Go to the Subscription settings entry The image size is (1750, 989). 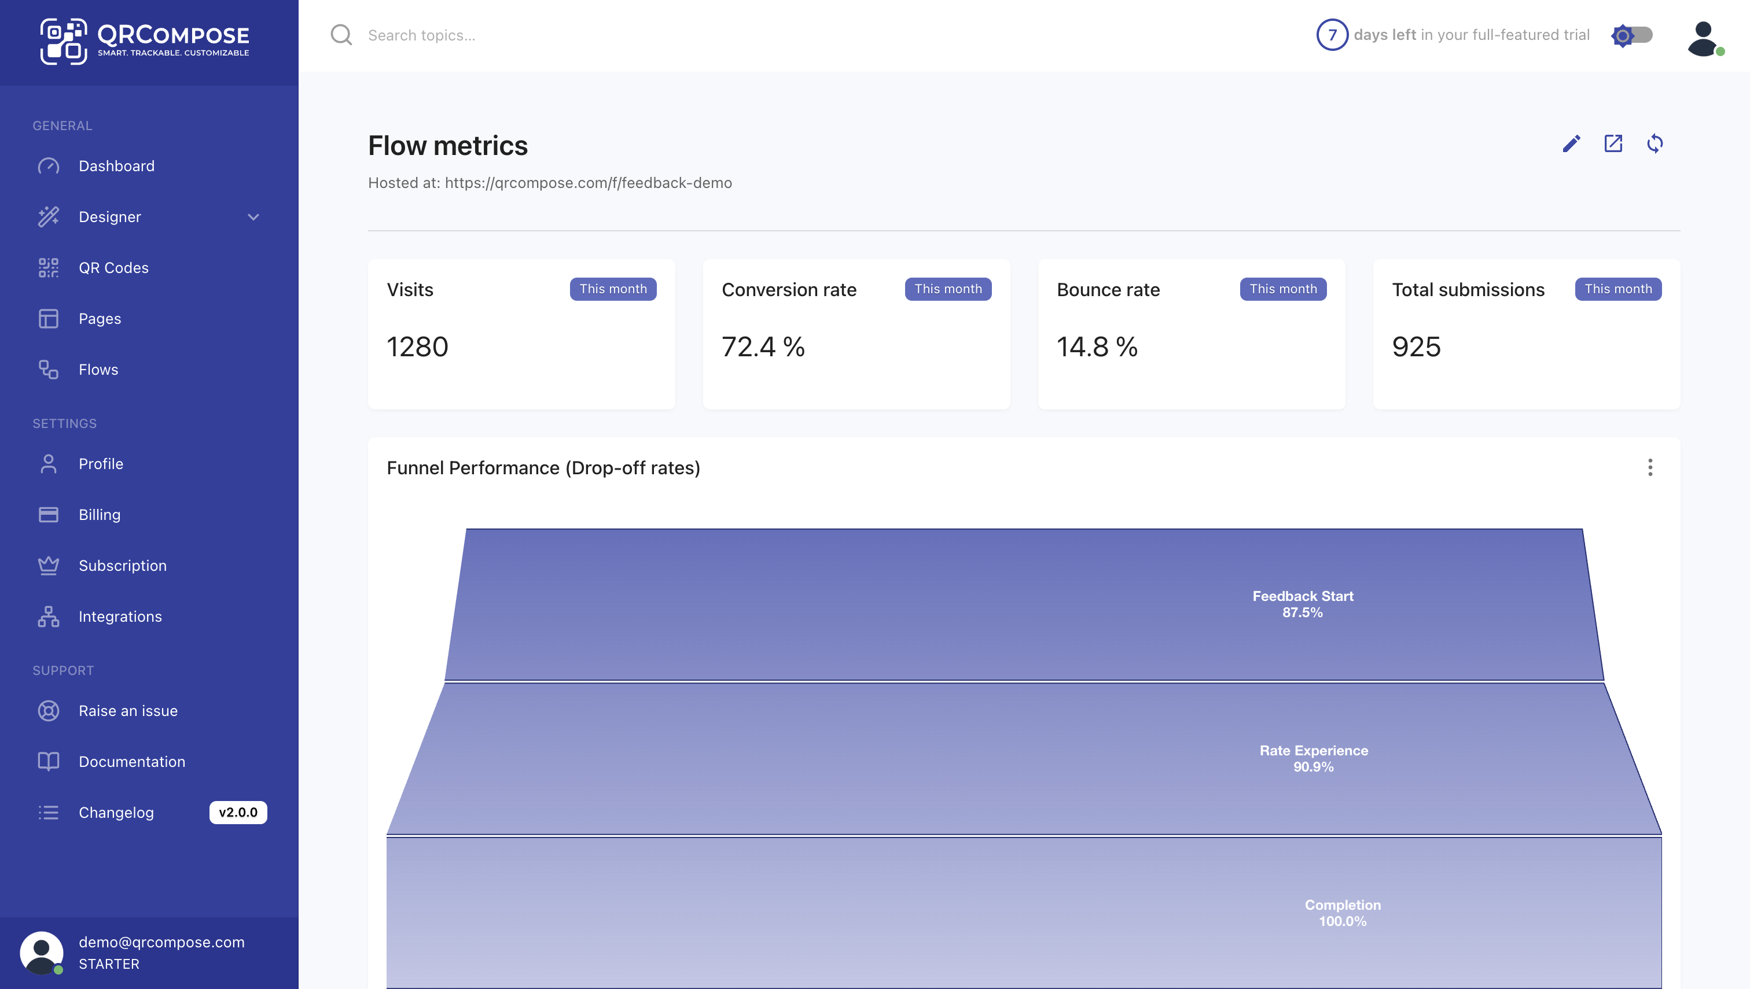pos(123,566)
